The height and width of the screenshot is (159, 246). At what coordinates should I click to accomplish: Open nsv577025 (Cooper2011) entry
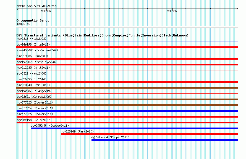[x=35, y=114]
